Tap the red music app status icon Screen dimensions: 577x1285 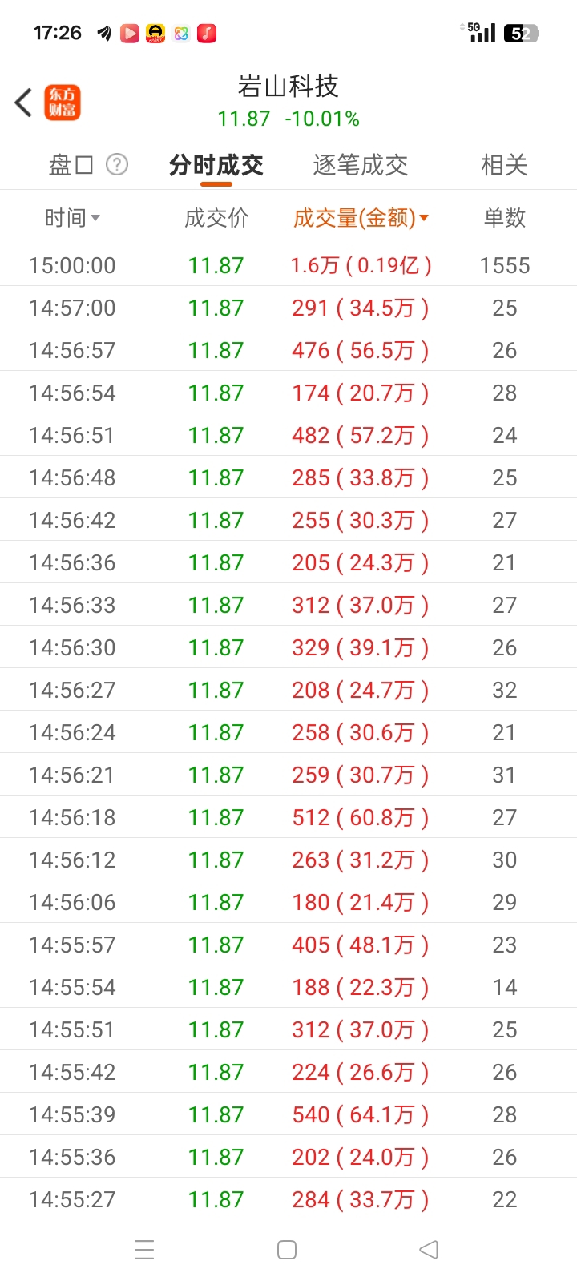click(207, 33)
